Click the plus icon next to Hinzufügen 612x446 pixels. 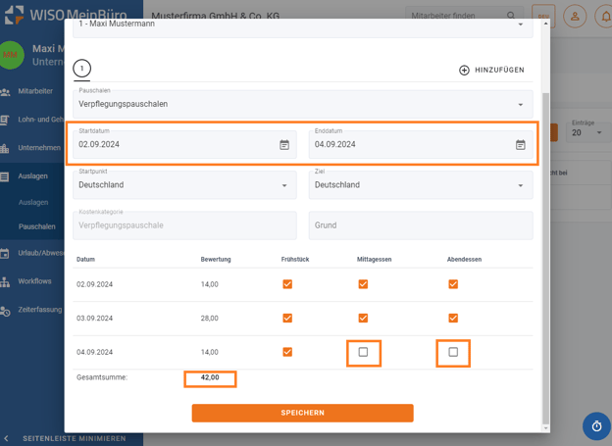click(x=464, y=71)
